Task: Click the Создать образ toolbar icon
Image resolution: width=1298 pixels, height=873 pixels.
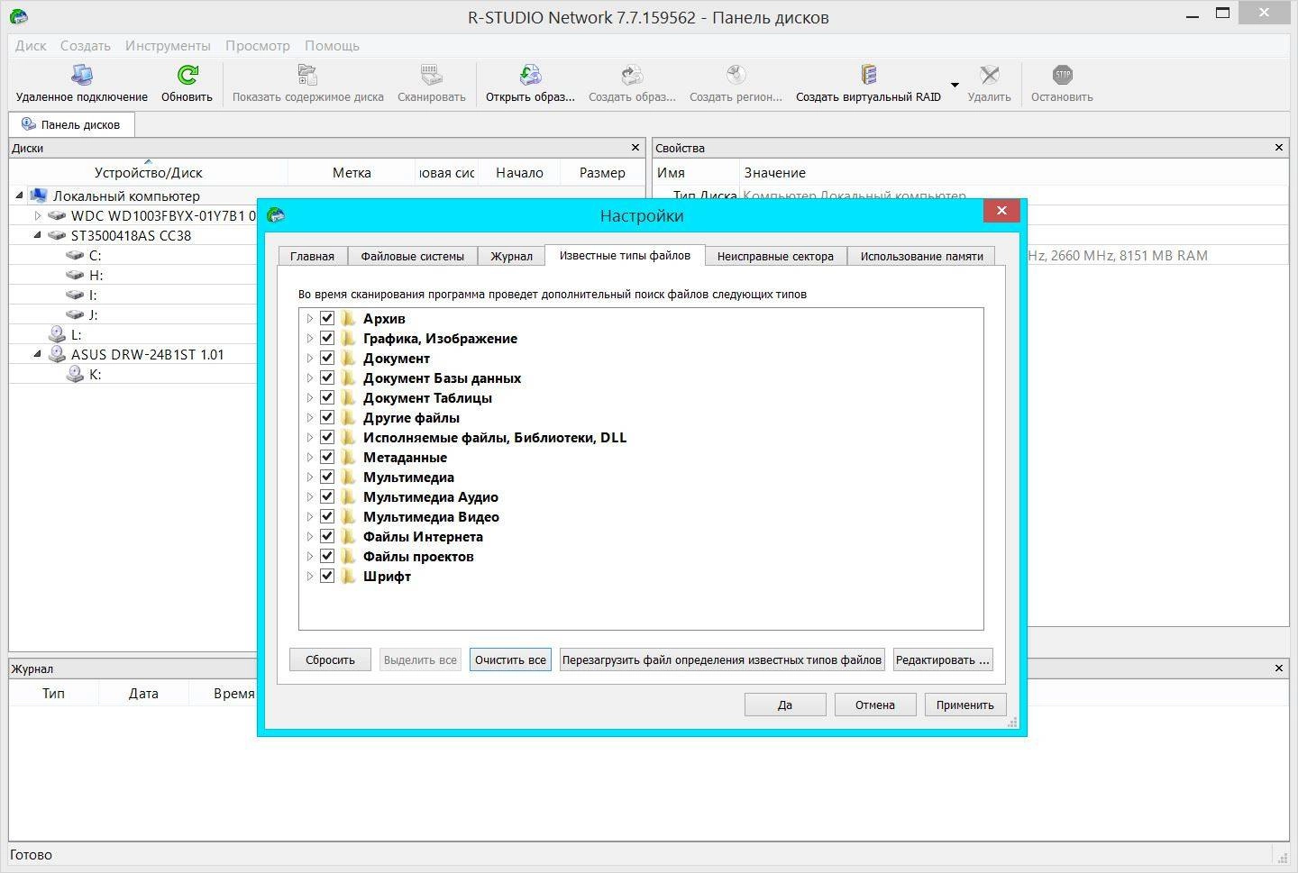Action: 632,75
